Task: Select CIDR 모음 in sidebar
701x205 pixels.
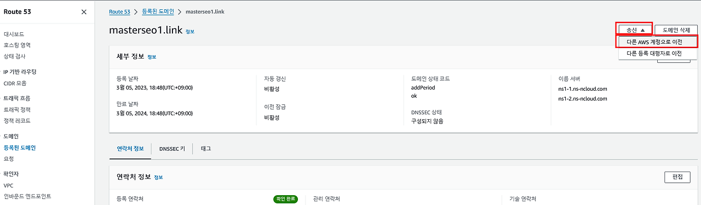Action: [x=15, y=83]
